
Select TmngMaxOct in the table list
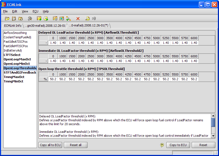(x=14, y=77)
